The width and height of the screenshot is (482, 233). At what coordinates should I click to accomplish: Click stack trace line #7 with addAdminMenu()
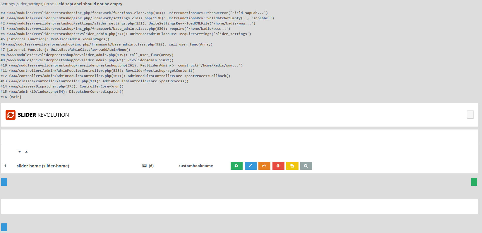66,50
